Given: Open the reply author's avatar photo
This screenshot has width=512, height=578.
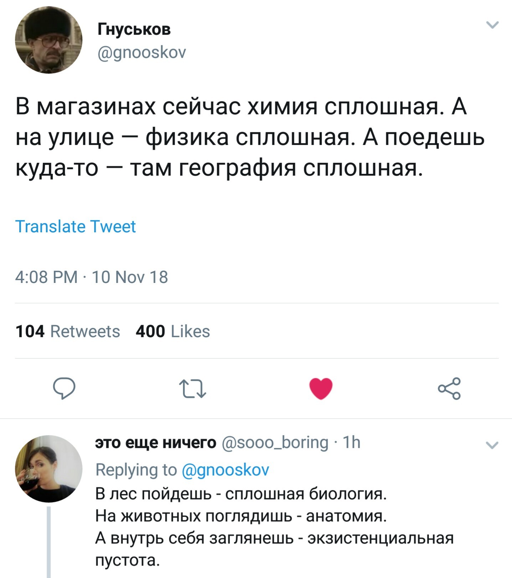Looking at the screenshot, I should point(48,469).
